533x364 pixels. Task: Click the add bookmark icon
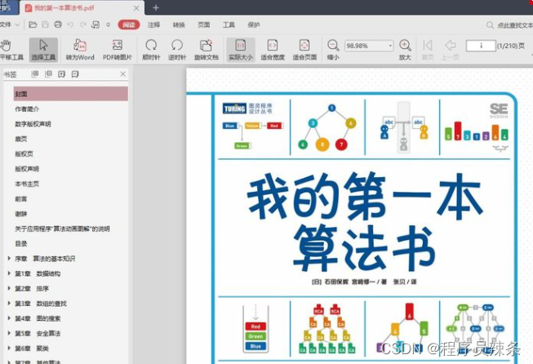(61, 74)
